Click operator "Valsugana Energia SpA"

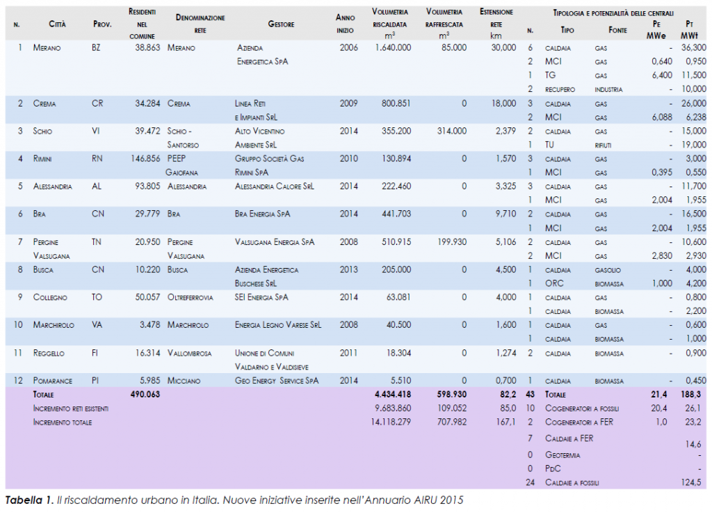coord(275,242)
